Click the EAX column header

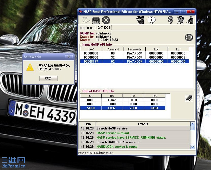[91, 49]
